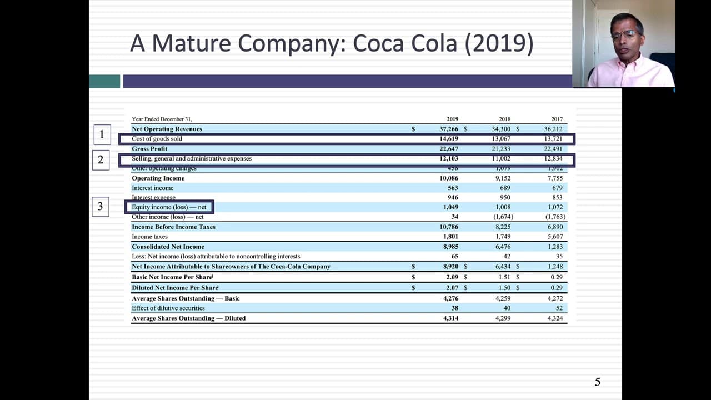Viewport: 711px width, 400px height.
Task: Select the operating income value 7,755
Action: coord(555,178)
